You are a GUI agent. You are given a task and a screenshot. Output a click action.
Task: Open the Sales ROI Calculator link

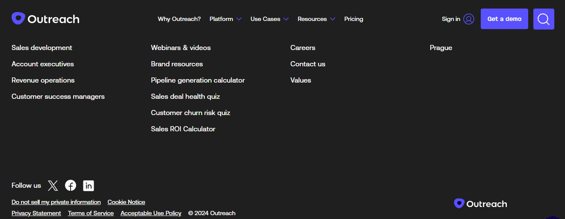coord(183,129)
